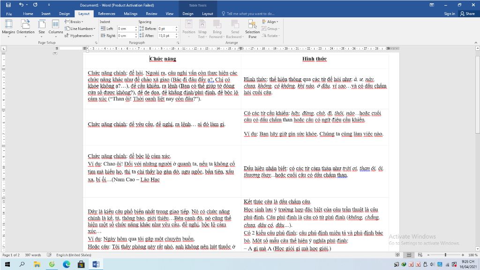The image size is (480, 270).
Task: Click the Position button
Action: pos(188,29)
